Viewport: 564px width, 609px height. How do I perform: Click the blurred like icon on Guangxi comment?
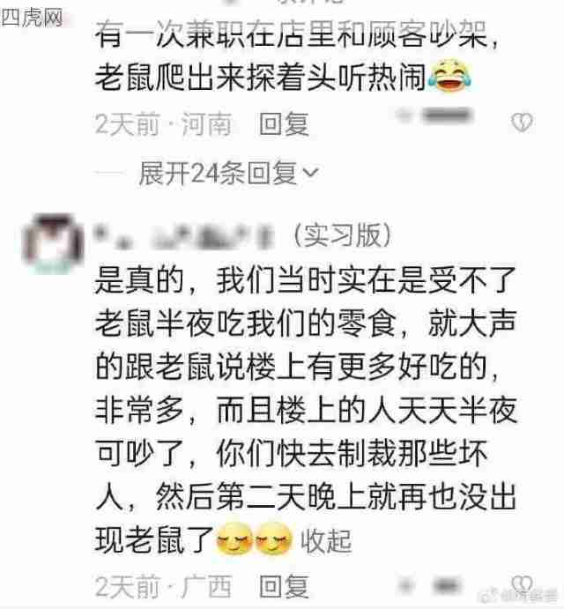click(x=405, y=585)
